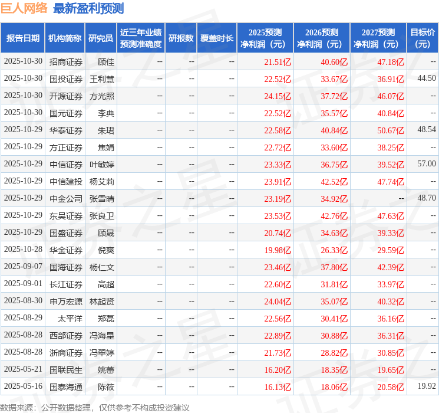Select 中信建投 institution cell
Image resolution: width=439 pixels, height=413 pixels.
pos(66,182)
